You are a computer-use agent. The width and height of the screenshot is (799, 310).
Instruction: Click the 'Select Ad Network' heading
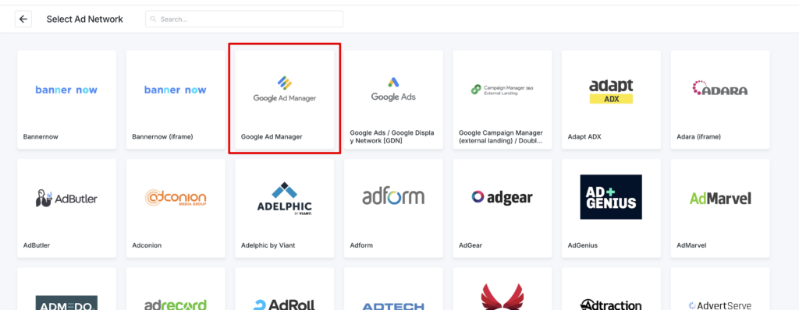[x=84, y=19]
